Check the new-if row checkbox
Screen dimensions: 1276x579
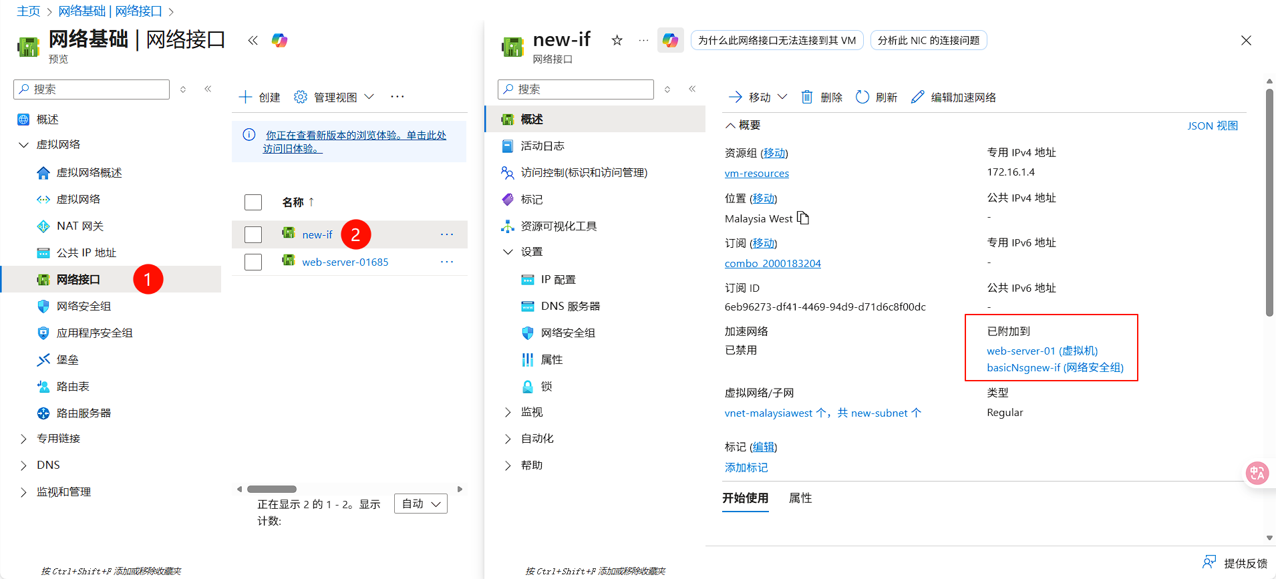point(253,234)
